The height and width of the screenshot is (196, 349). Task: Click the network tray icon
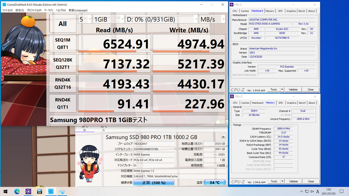307,191
